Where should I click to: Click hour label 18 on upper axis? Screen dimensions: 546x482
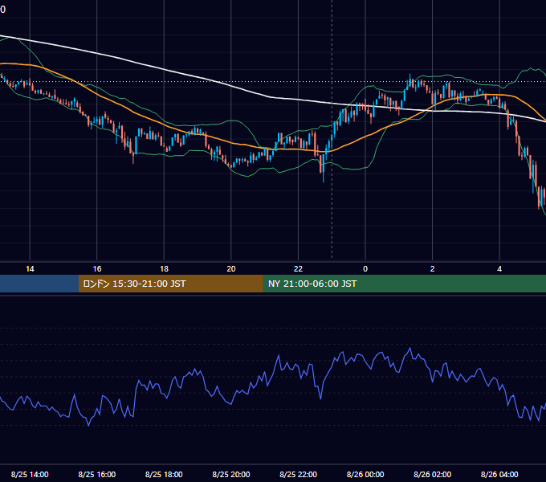pos(164,269)
